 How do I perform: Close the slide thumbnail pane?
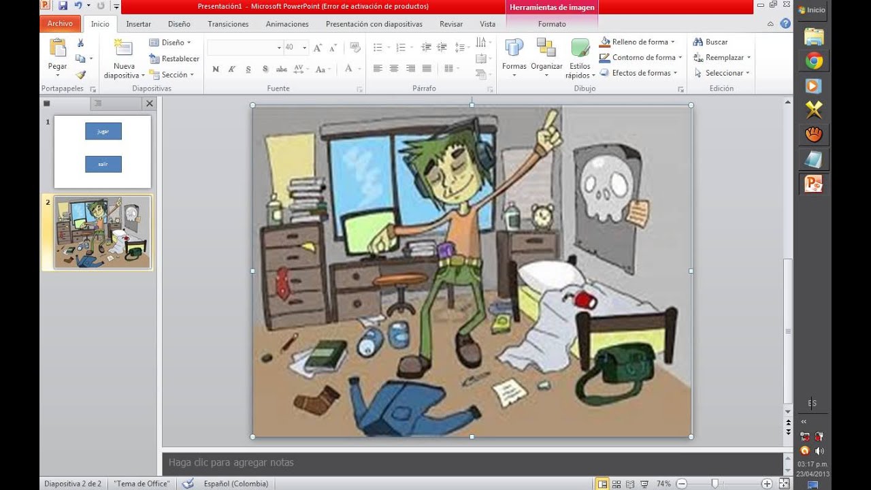click(x=149, y=103)
